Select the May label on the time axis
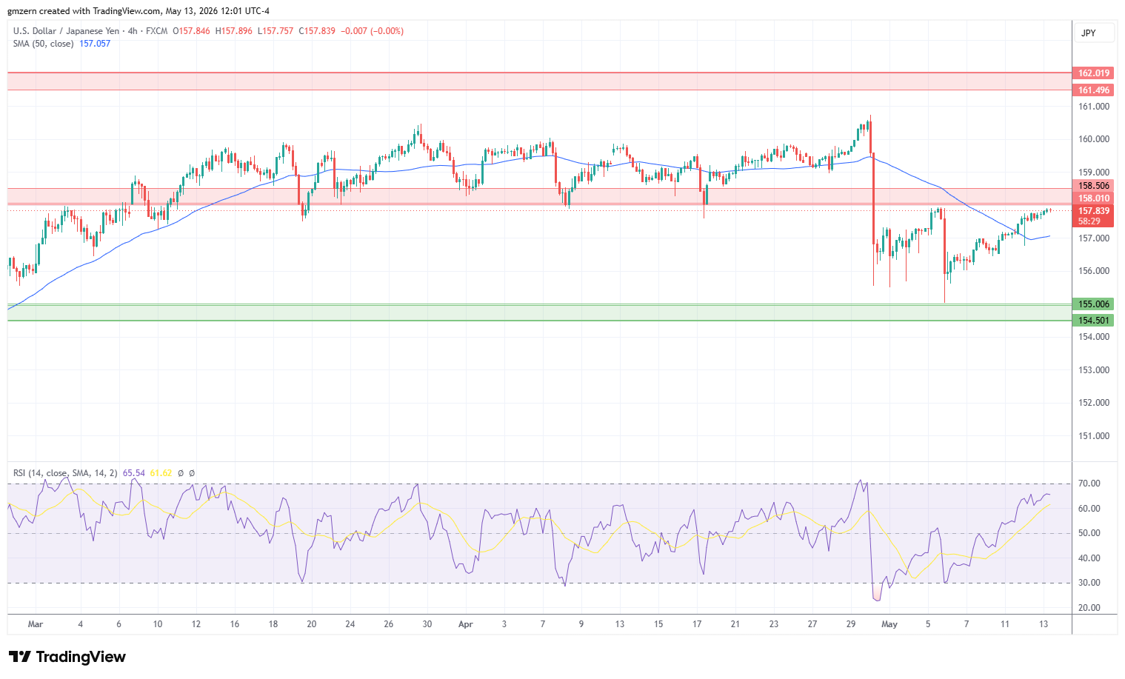This screenshot has height=679, width=1125. pos(889,624)
